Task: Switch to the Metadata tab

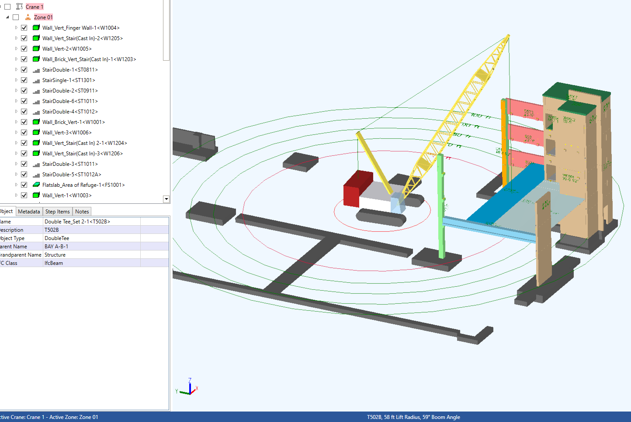Action: pyautogui.click(x=29, y=212)
